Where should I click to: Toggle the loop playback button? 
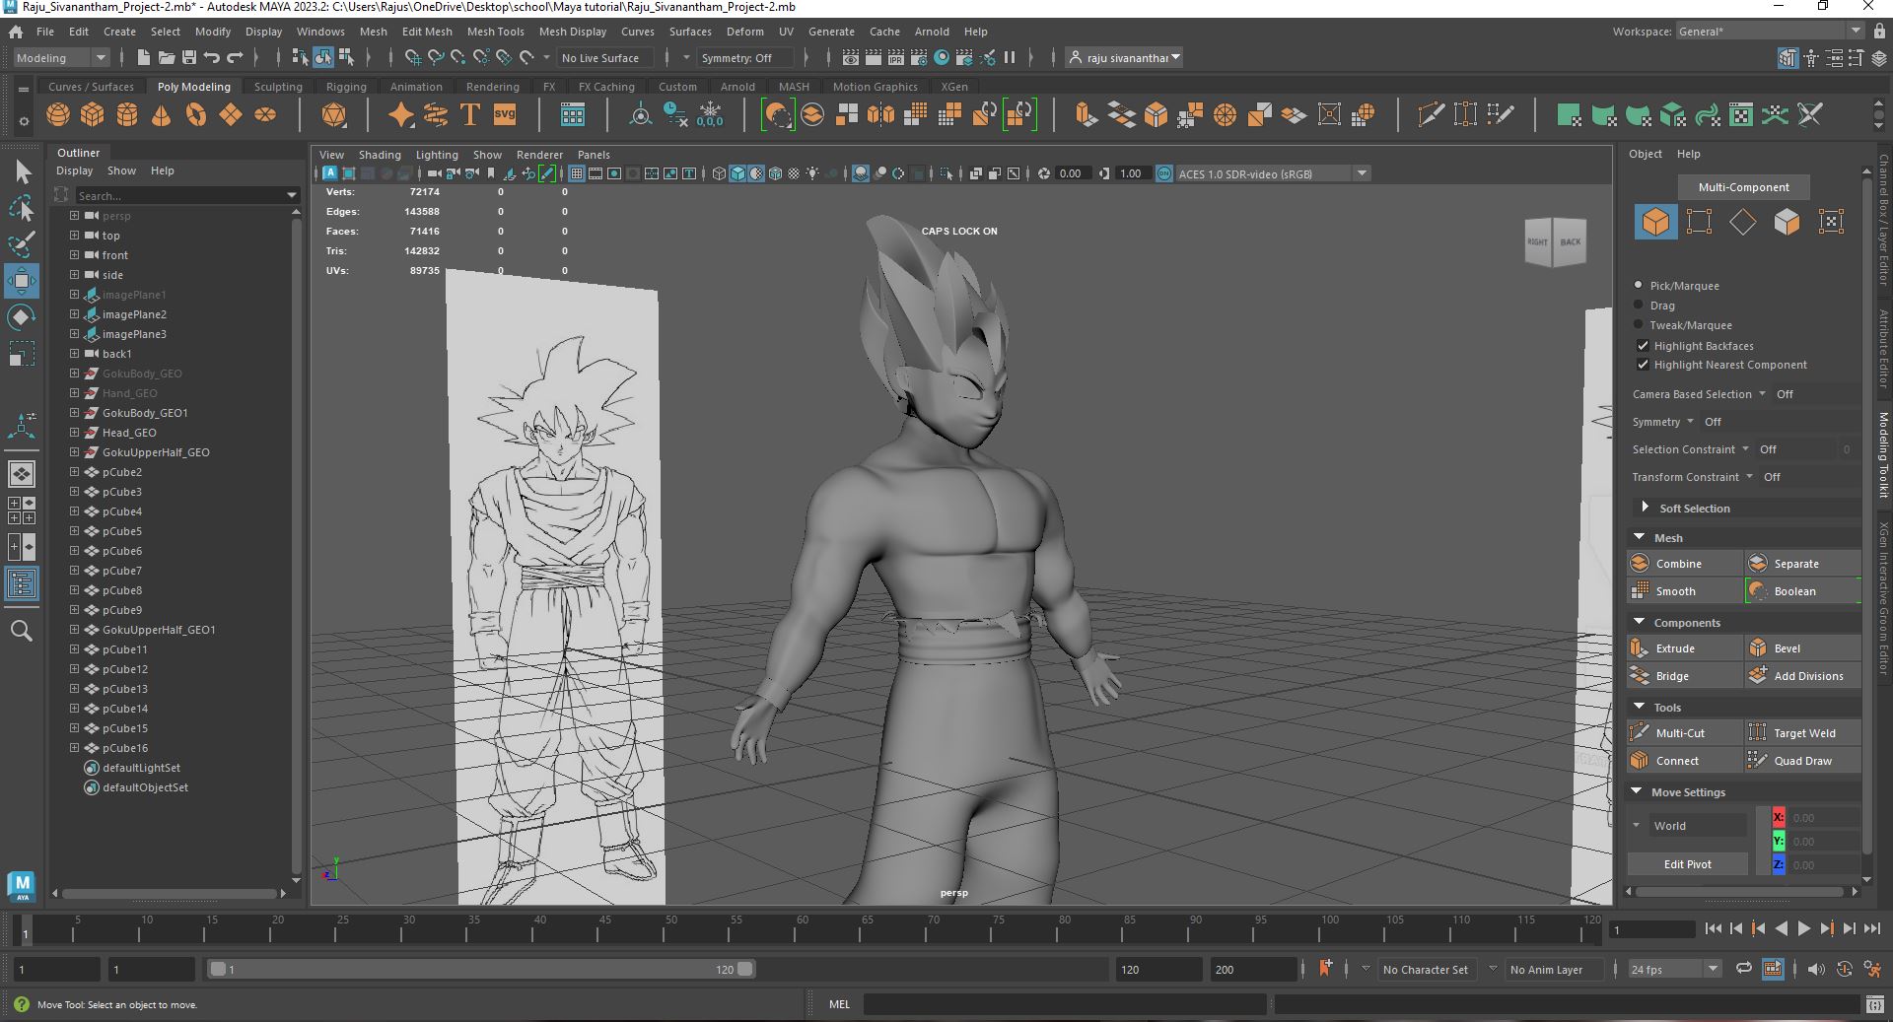tap(1744, 969)
